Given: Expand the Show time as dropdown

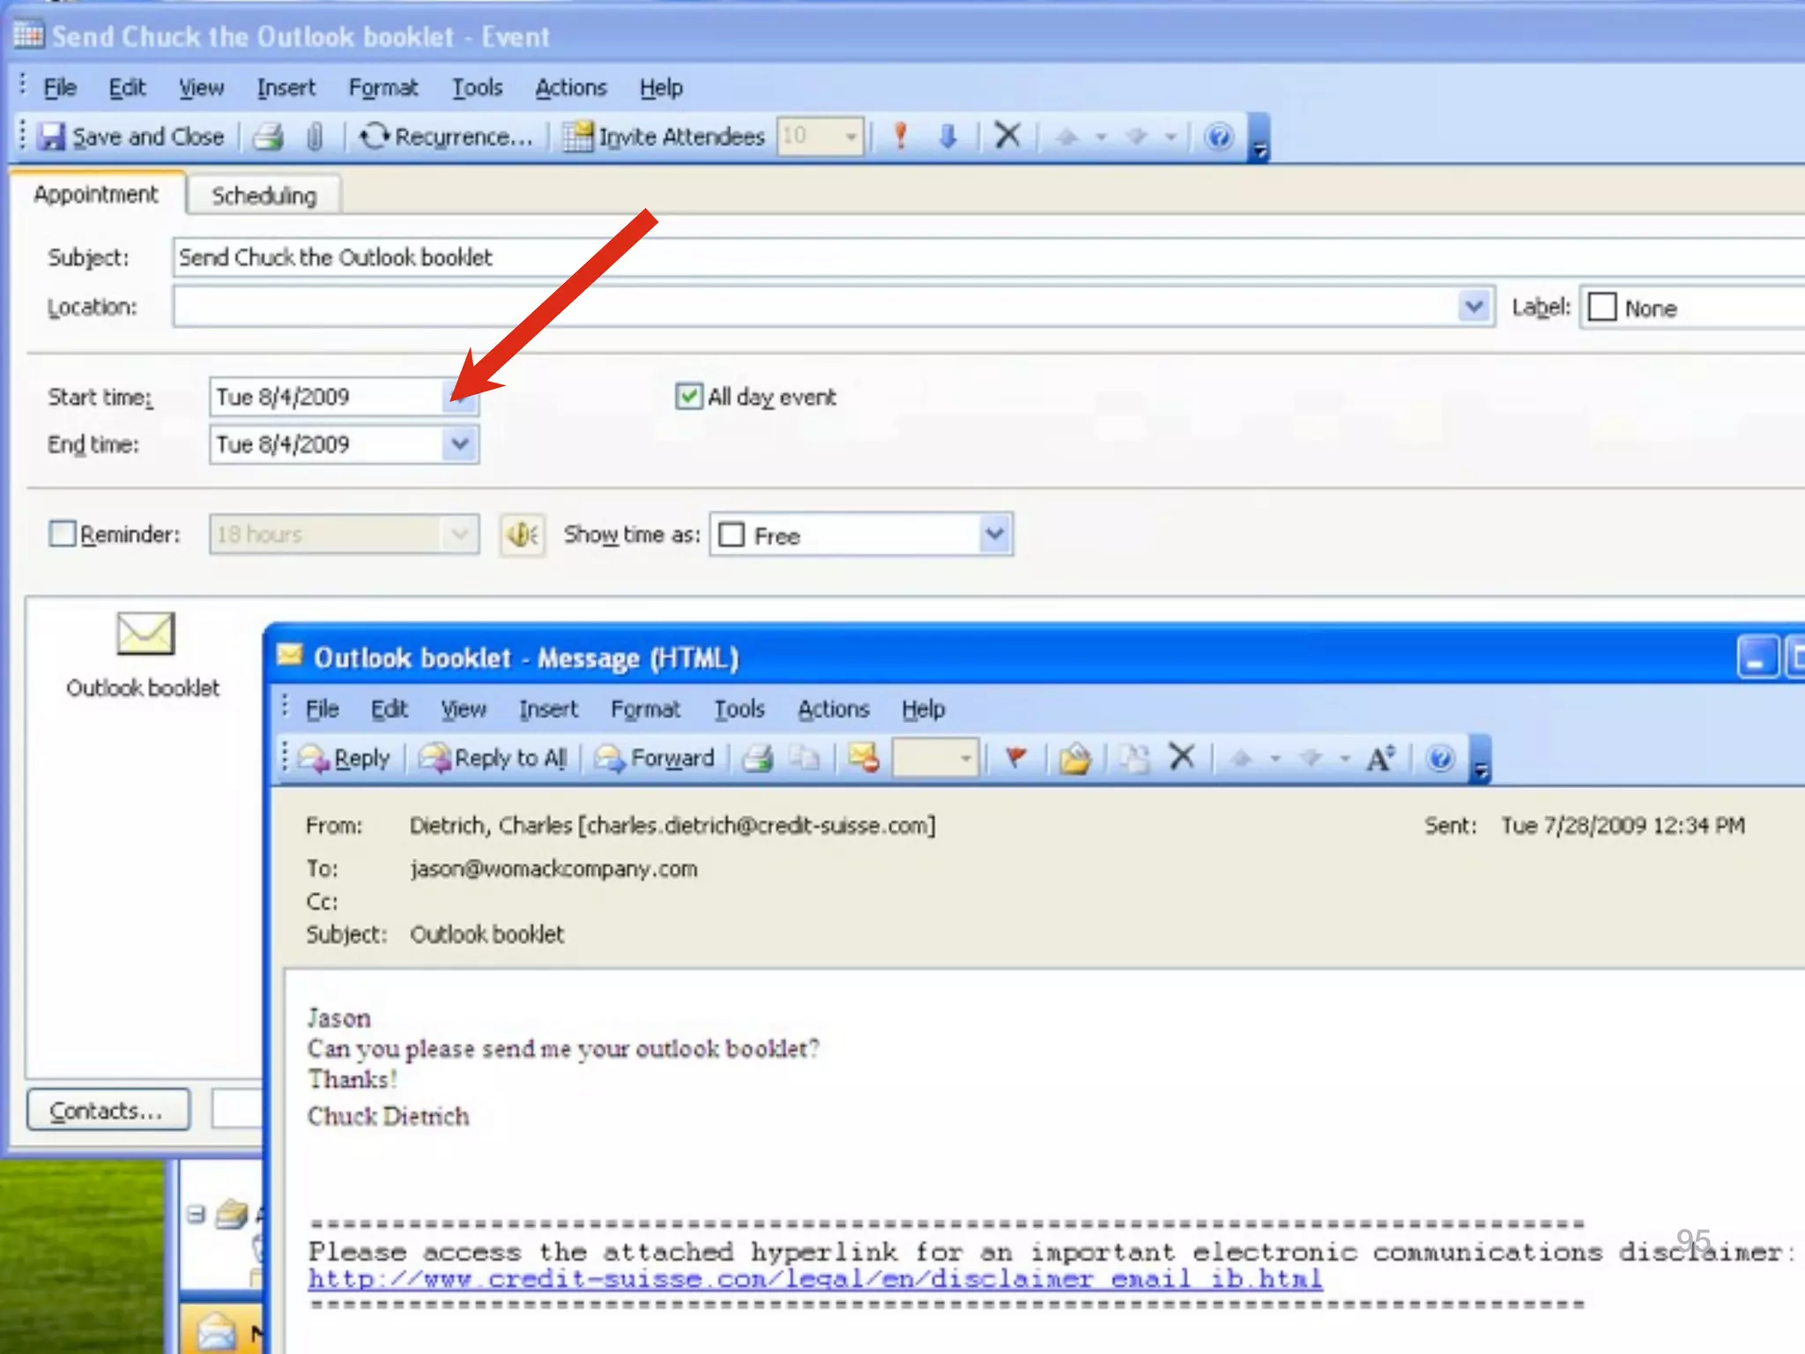Looking at the screenshot, I should [994, 534].
